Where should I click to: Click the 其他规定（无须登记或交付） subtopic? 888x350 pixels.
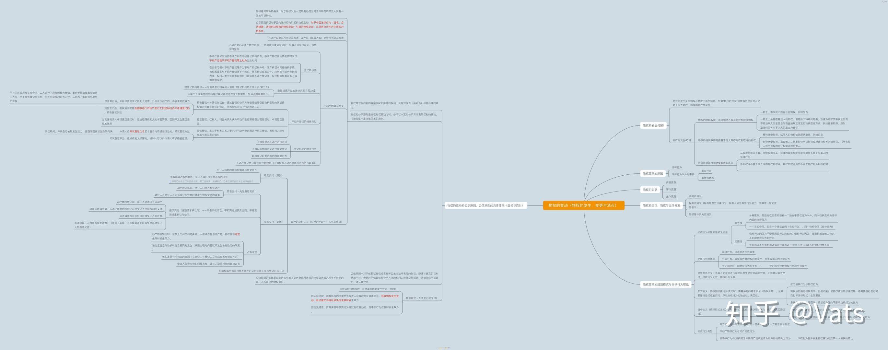click(x=421, y=298)
